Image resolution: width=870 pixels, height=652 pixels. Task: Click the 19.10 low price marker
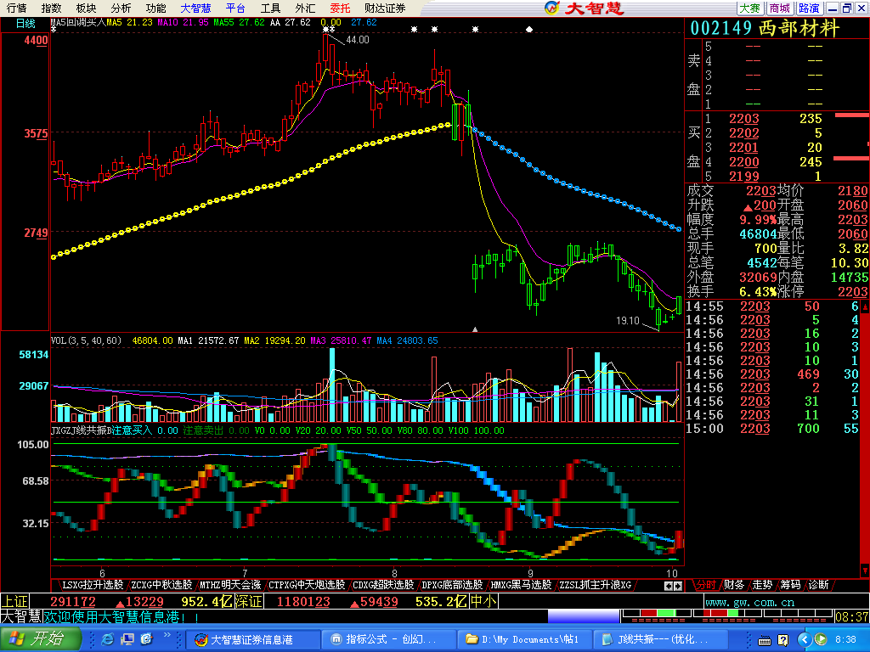628,320
